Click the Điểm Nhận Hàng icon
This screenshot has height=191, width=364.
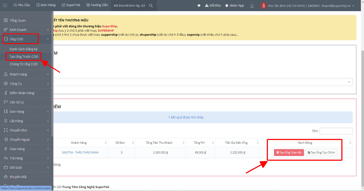coord(6,93)
